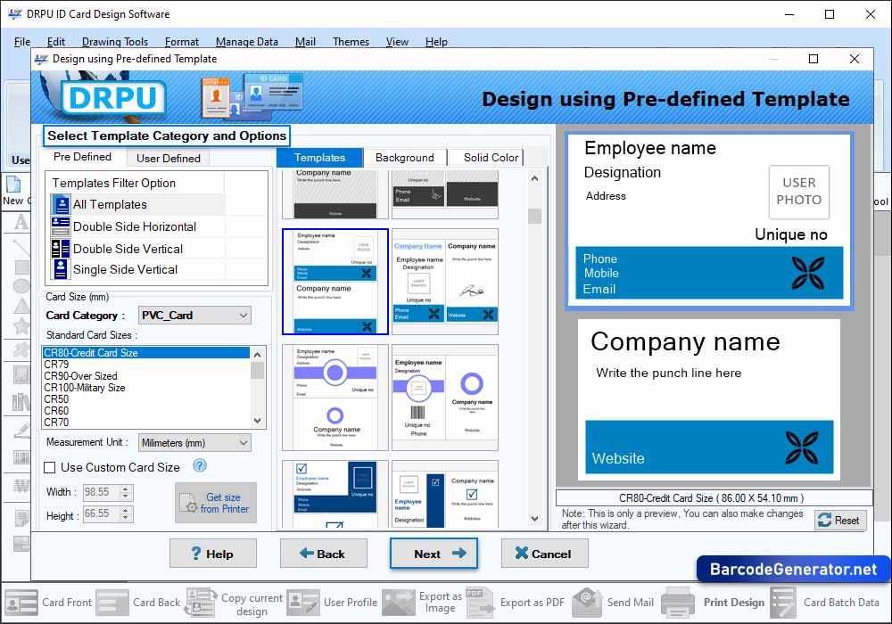This screenshot has width=892, height=624.
Task: Select CR50 card size
Action: 146,399
